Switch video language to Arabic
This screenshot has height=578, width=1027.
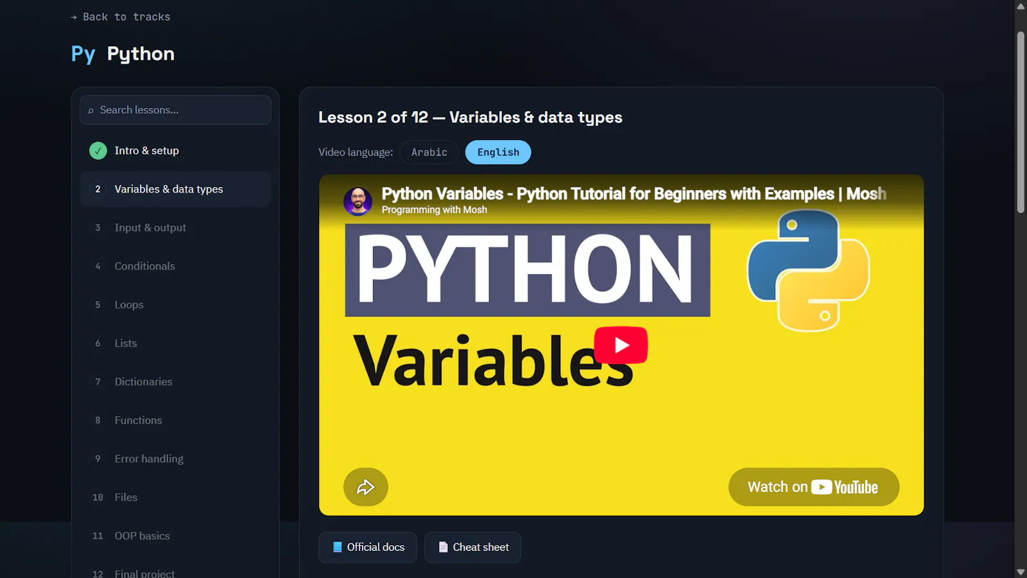(x=429, y=152)
